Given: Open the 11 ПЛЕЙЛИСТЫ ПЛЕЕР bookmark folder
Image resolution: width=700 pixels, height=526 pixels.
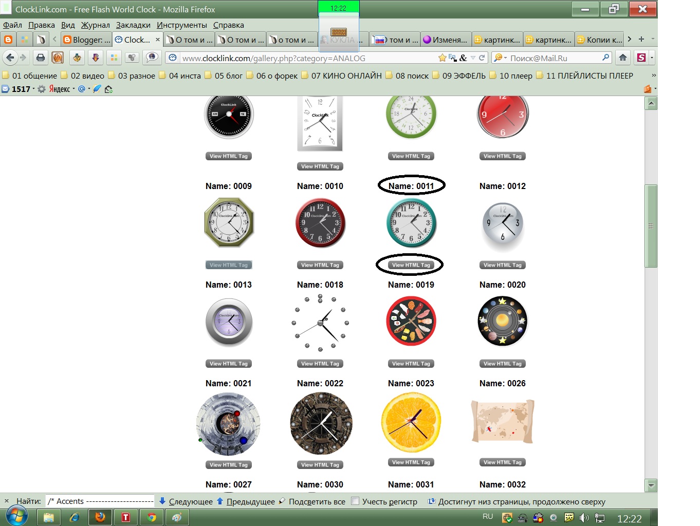Looking at the screenshot, I should [x=584, y=76].
